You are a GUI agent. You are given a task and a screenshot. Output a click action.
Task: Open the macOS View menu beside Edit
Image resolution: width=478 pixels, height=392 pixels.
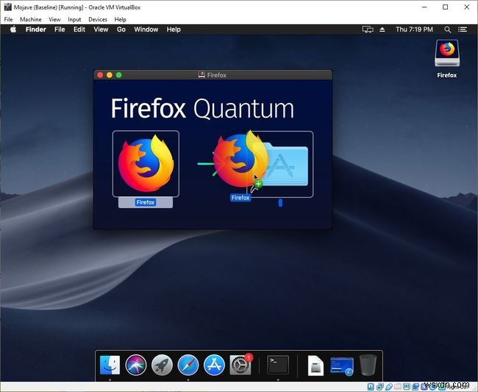click(101, 29)
